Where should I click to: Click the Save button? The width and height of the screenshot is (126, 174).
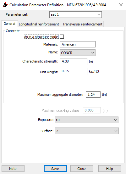(x=55, y=169)
